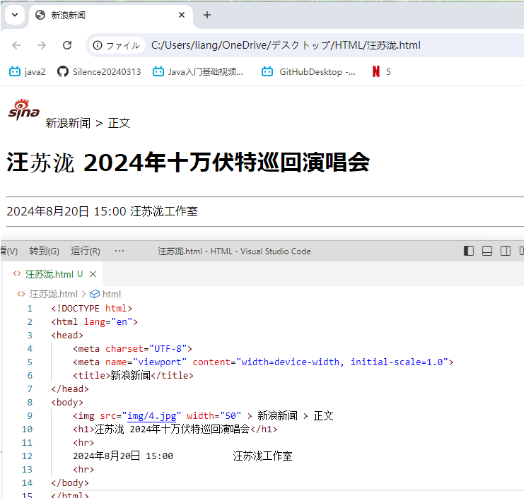Toggle the secondary side bar layout icon
The image size is (531, 498).
pos(506,251)
